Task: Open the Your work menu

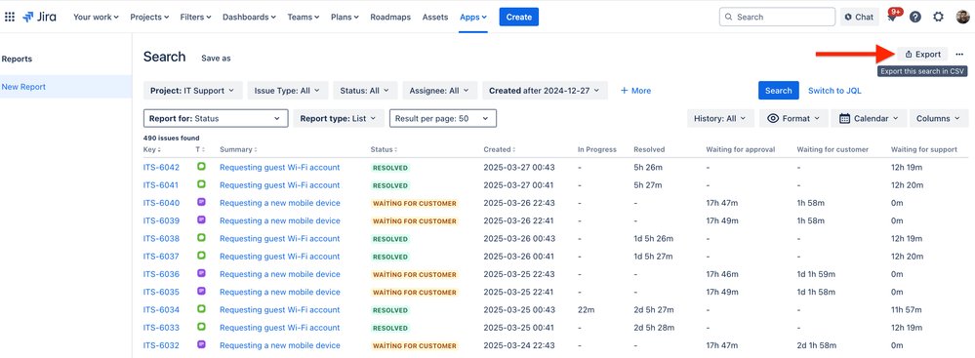Action: (96, 17)
